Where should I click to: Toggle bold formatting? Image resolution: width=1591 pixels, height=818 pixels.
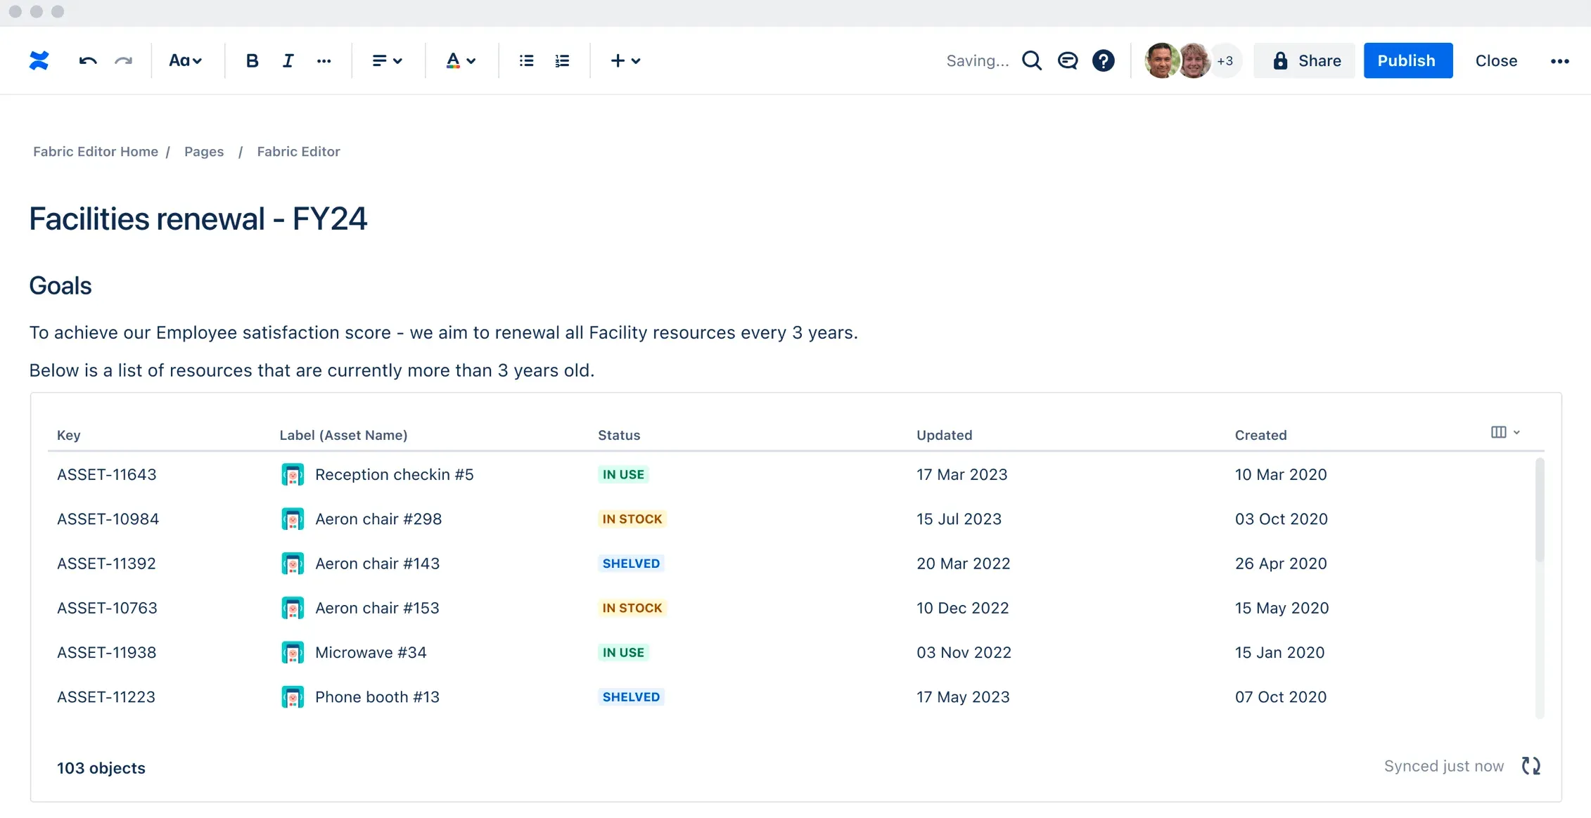pyautogui.click(x=253, y=60)
